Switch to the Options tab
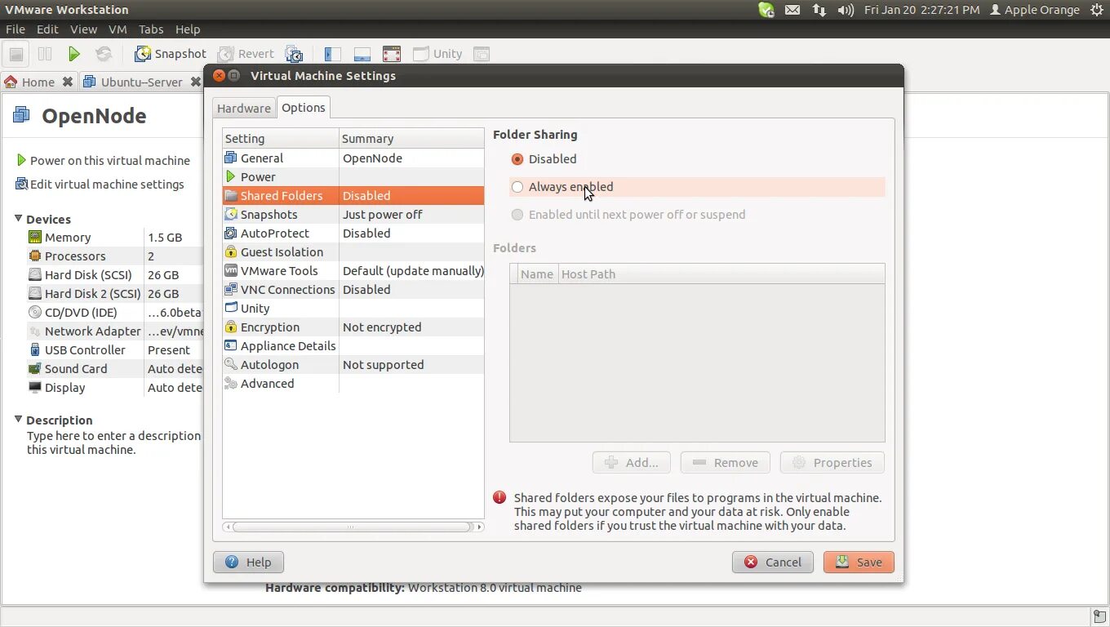This screenshot has height=627, width=1110. coord(304,108)
